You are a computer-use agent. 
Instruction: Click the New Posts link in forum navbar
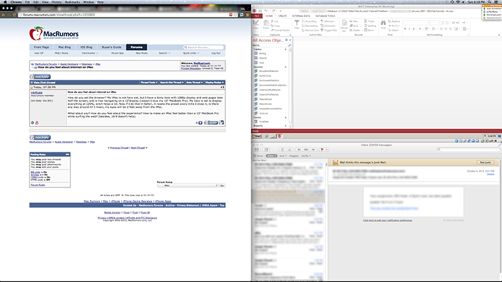pyautogui.click(x=142, y=53)
